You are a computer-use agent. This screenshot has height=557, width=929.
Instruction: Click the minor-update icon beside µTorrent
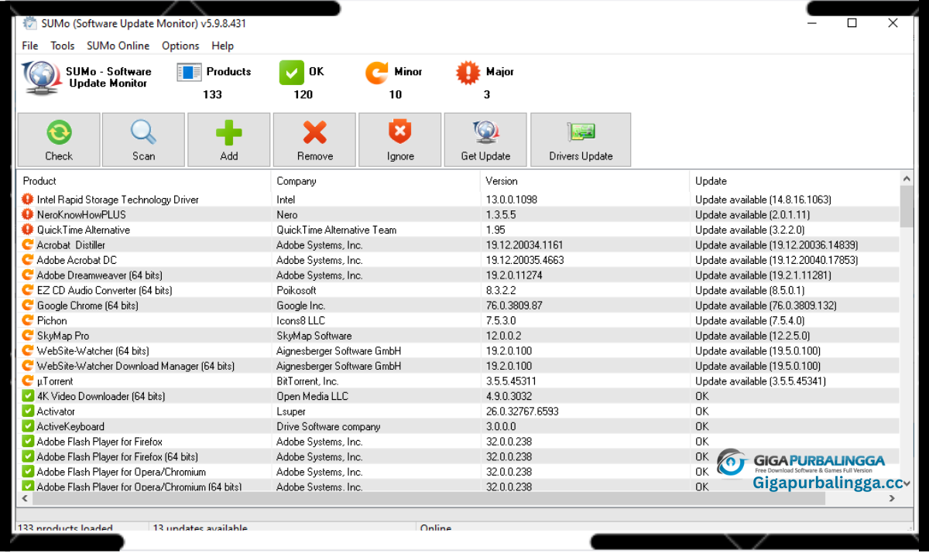click(x=28, y=381)
